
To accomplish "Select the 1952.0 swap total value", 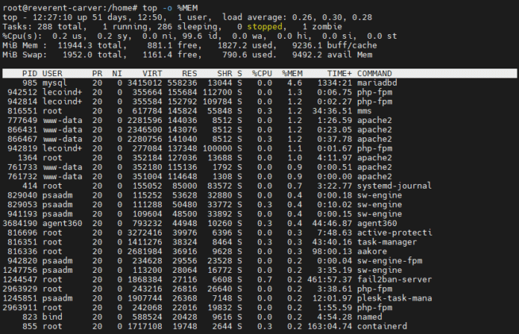I will pyautogui.click(x=78, y=54).
